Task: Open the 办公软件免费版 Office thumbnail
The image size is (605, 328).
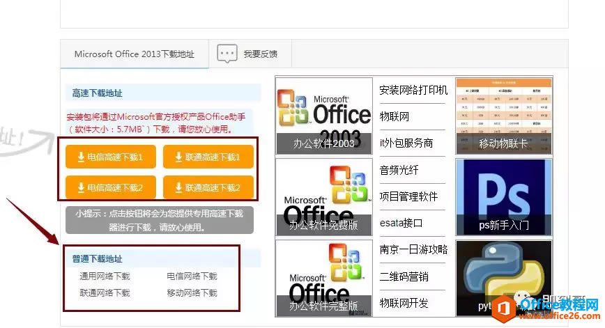Action: click(324, 197)
